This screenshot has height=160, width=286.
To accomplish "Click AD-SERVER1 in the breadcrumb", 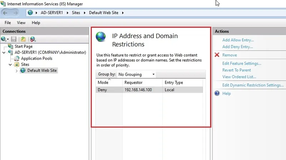I will click(x=51, y=13).
